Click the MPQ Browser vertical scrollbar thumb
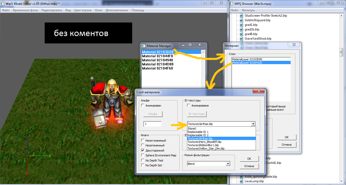 (x=341, y=52)
